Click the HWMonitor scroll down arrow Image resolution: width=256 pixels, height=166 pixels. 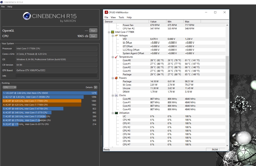(227, 145)
